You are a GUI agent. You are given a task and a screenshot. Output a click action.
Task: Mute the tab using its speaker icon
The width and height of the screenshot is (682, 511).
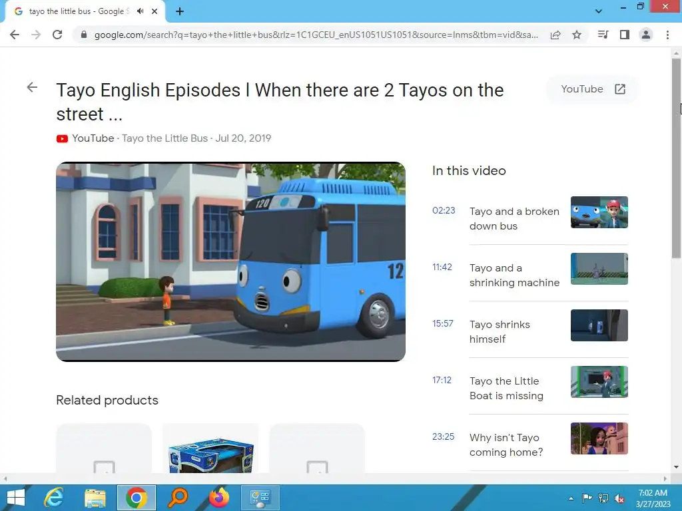140,11
